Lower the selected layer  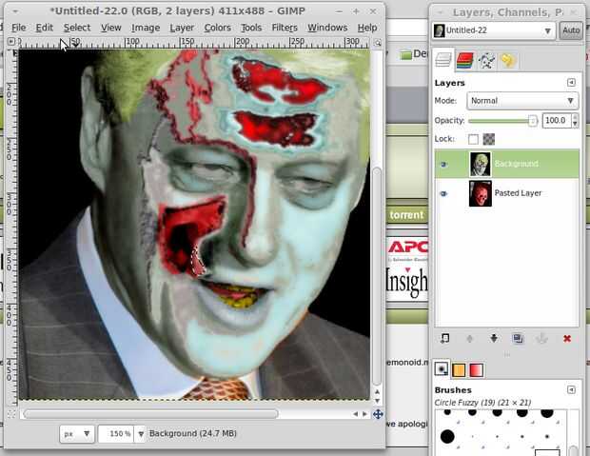[494, 338]
